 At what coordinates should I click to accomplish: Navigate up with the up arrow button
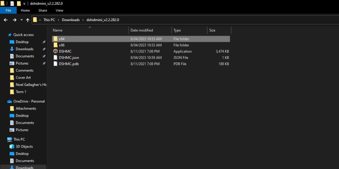[27, 20]
